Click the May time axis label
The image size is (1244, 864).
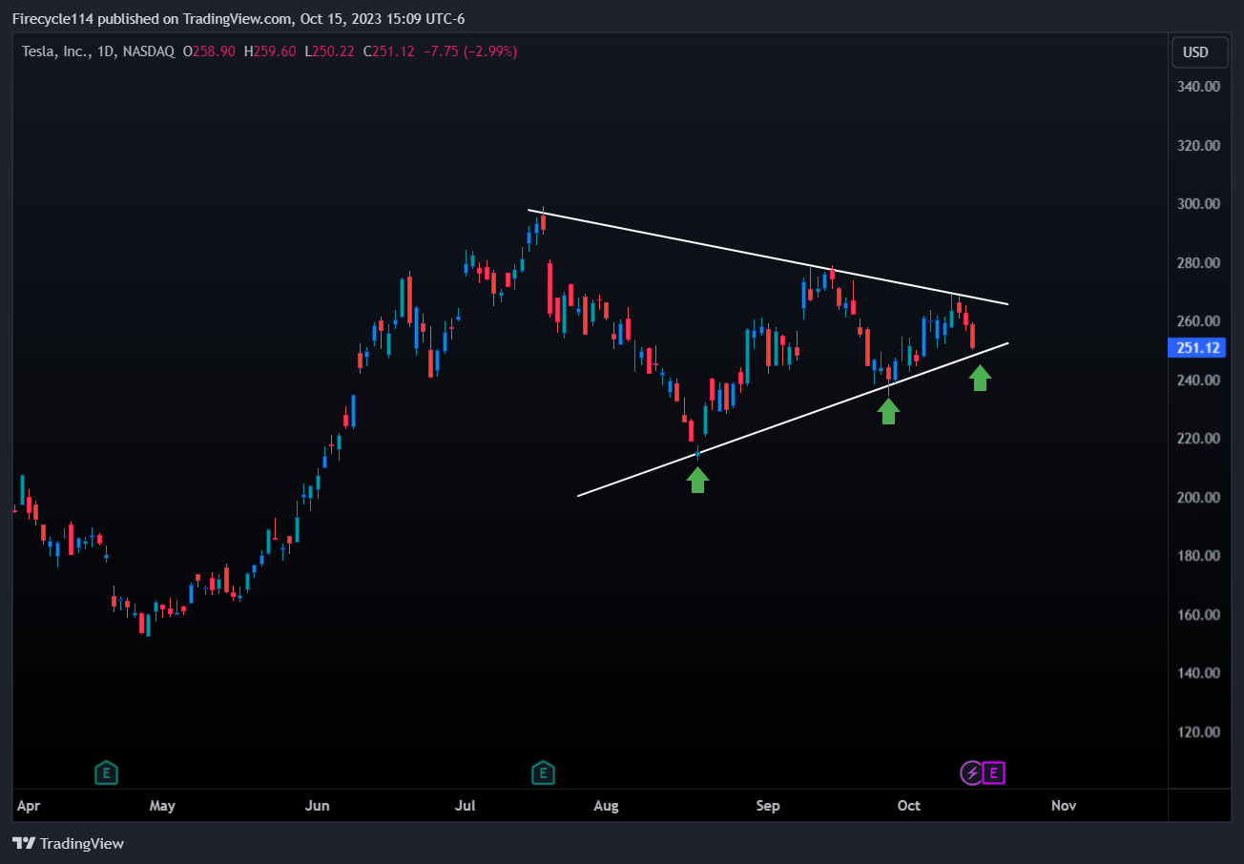click(162, 806)
